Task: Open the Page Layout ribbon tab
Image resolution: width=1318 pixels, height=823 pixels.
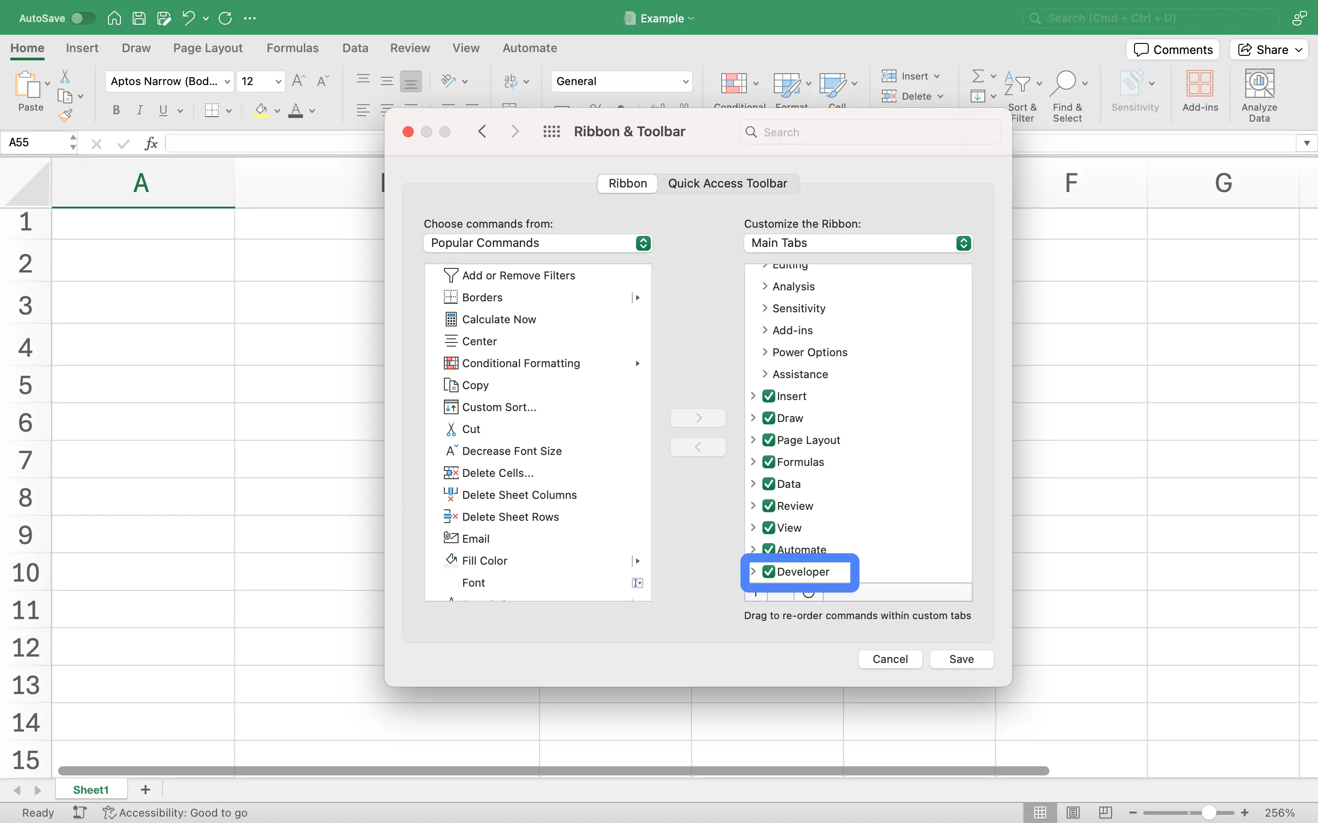Action: pos(207,48)
